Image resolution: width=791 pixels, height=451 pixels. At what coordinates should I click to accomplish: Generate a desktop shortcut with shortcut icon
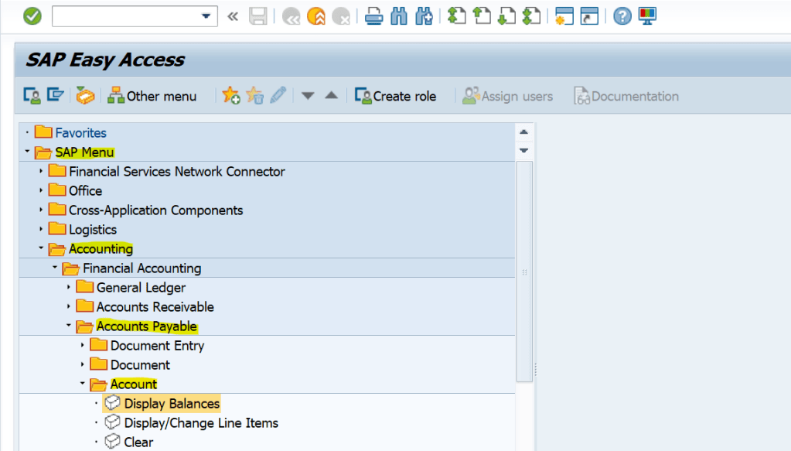590,15
